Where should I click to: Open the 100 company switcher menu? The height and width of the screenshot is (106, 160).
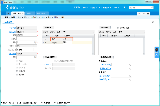(105, 8)
